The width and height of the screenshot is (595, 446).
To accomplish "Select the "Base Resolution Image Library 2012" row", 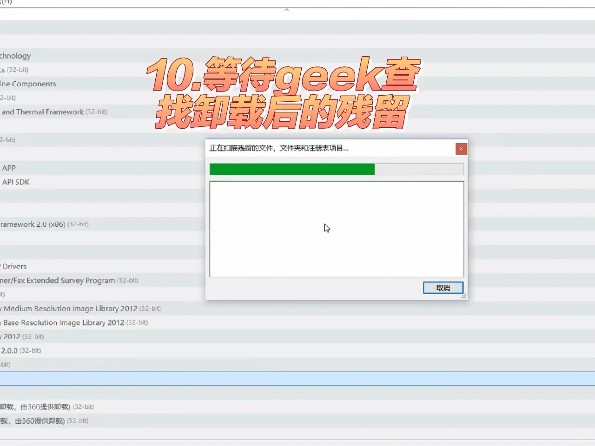I will tap(297, 322).
